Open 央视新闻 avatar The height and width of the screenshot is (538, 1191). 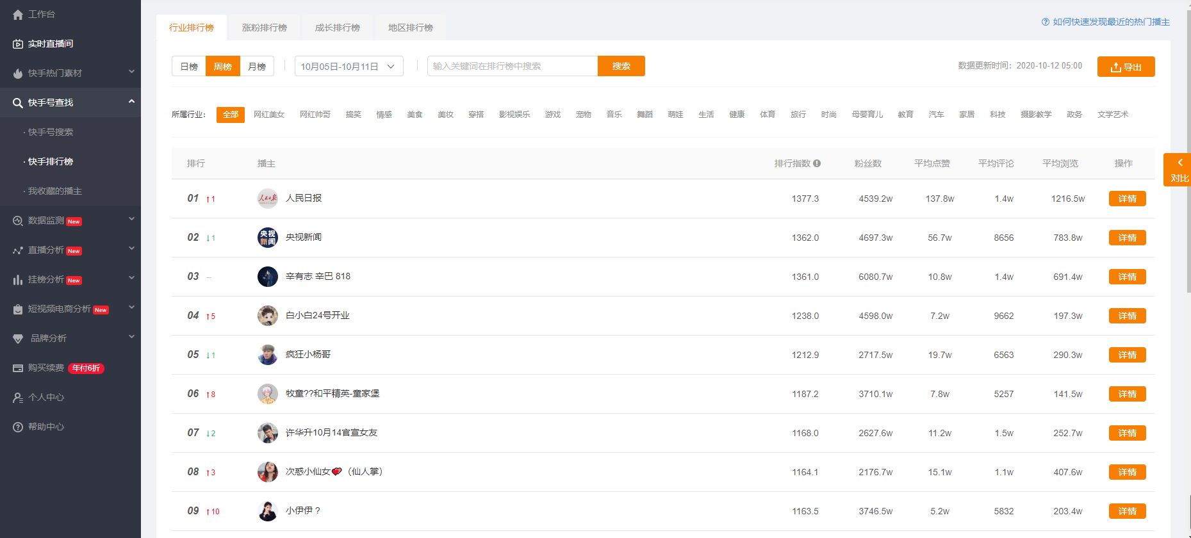[267, 238]
